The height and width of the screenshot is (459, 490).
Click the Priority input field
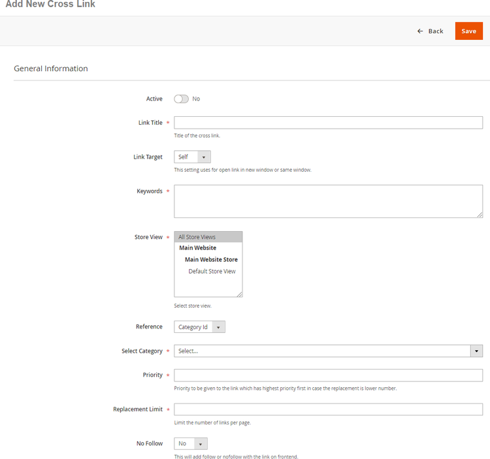tap(328, 375)
